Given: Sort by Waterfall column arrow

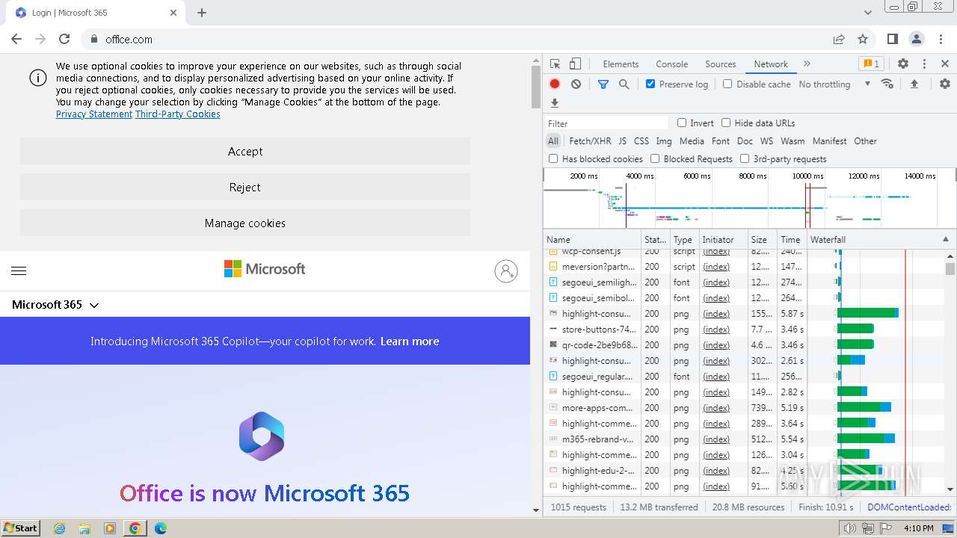Looking at the screenshot, I should (x=945, y=239).
